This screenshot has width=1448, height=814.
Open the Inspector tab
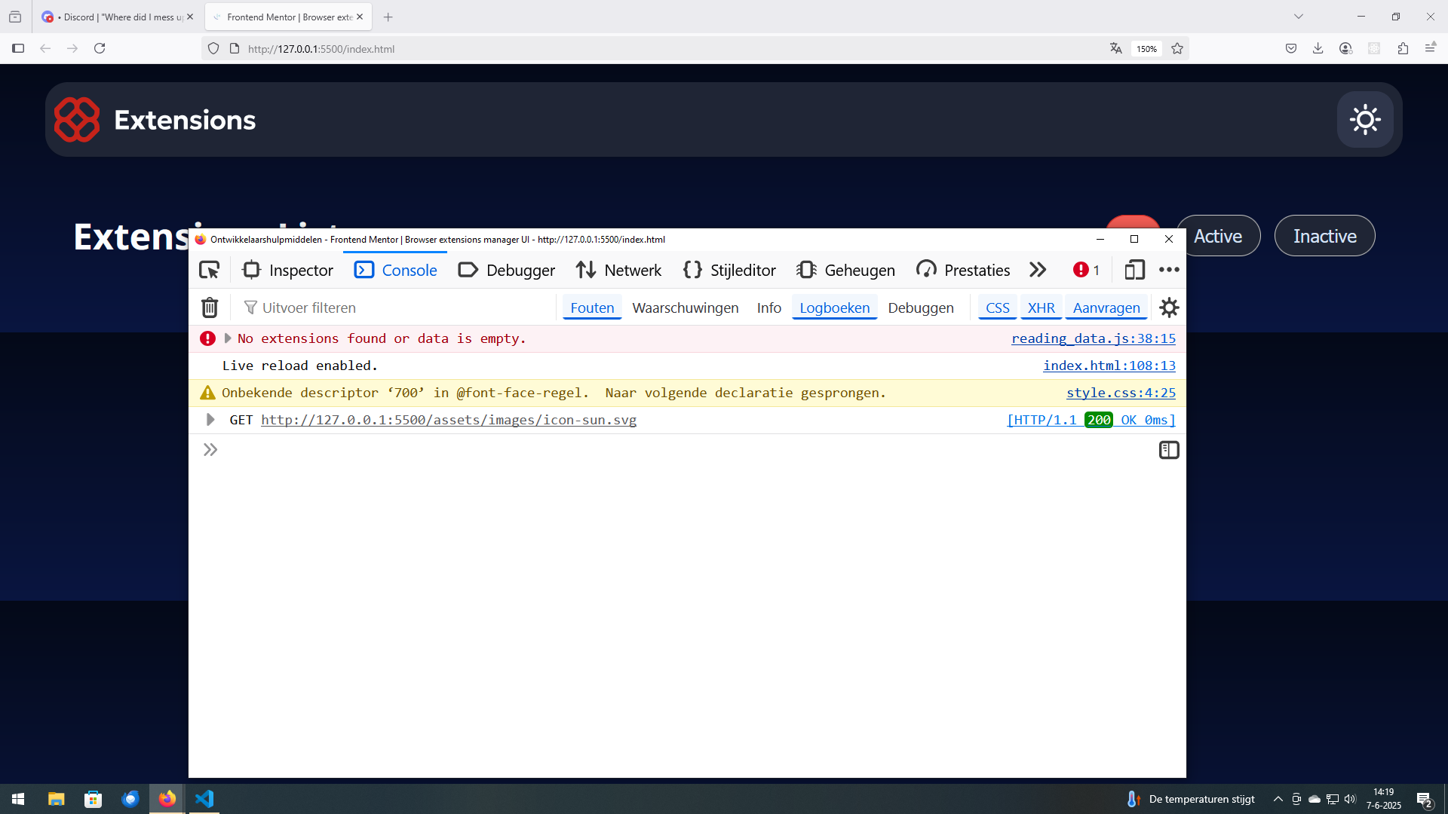click(287, 270)
